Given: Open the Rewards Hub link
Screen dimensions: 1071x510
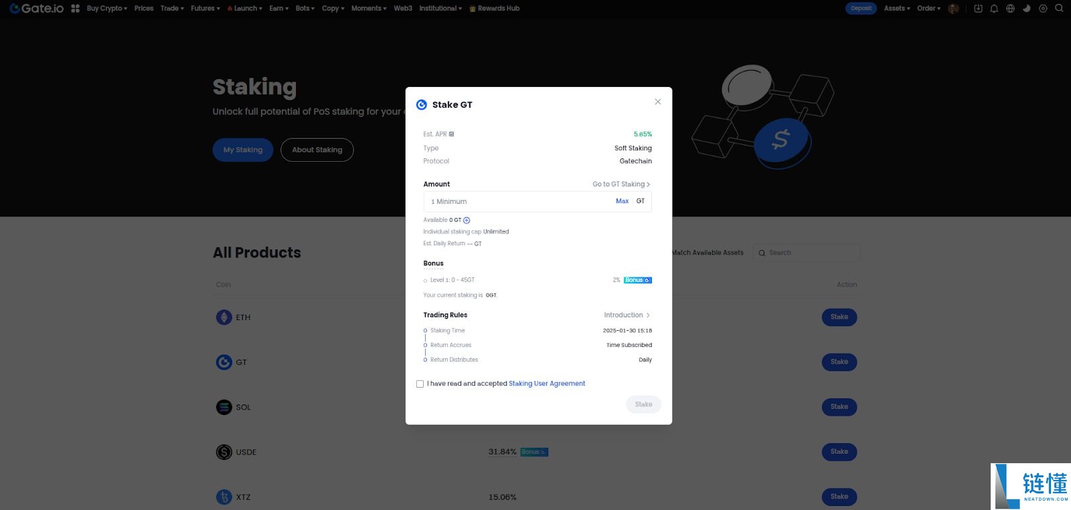Looking at the screenshot, I should pos(495,9).
